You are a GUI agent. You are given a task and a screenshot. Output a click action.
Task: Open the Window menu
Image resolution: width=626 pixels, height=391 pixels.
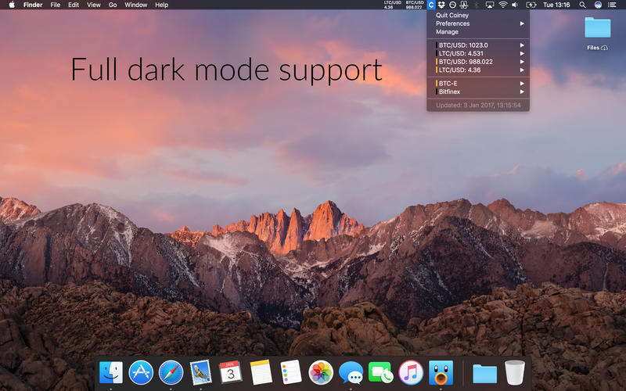135,5
